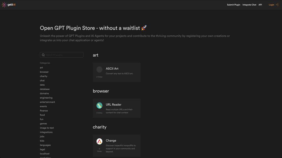
Task: Select the art category
Action: [x=41, y=68]
